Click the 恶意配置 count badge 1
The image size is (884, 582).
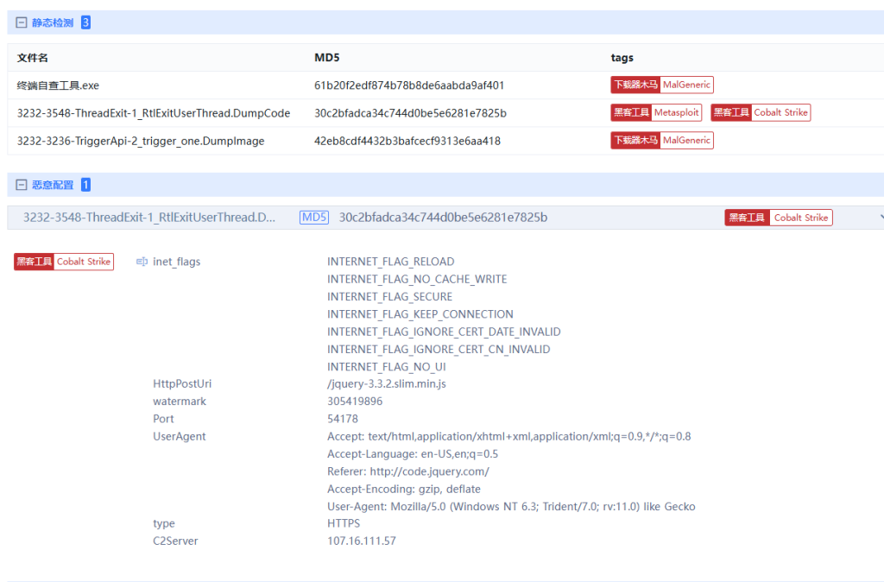(85, 185)
